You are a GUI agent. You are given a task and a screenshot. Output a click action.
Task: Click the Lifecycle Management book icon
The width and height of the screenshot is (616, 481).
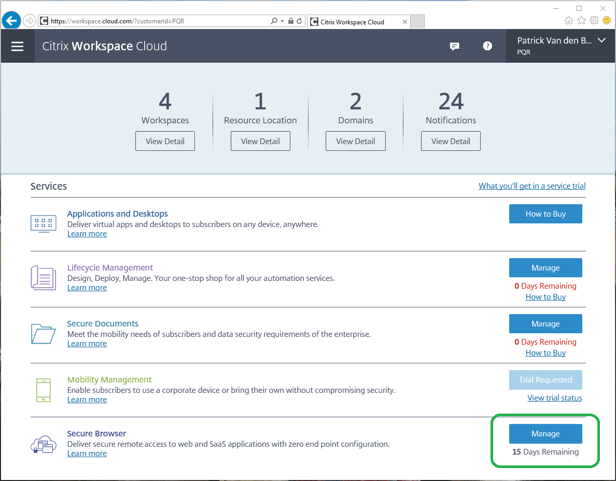[43, 278]
